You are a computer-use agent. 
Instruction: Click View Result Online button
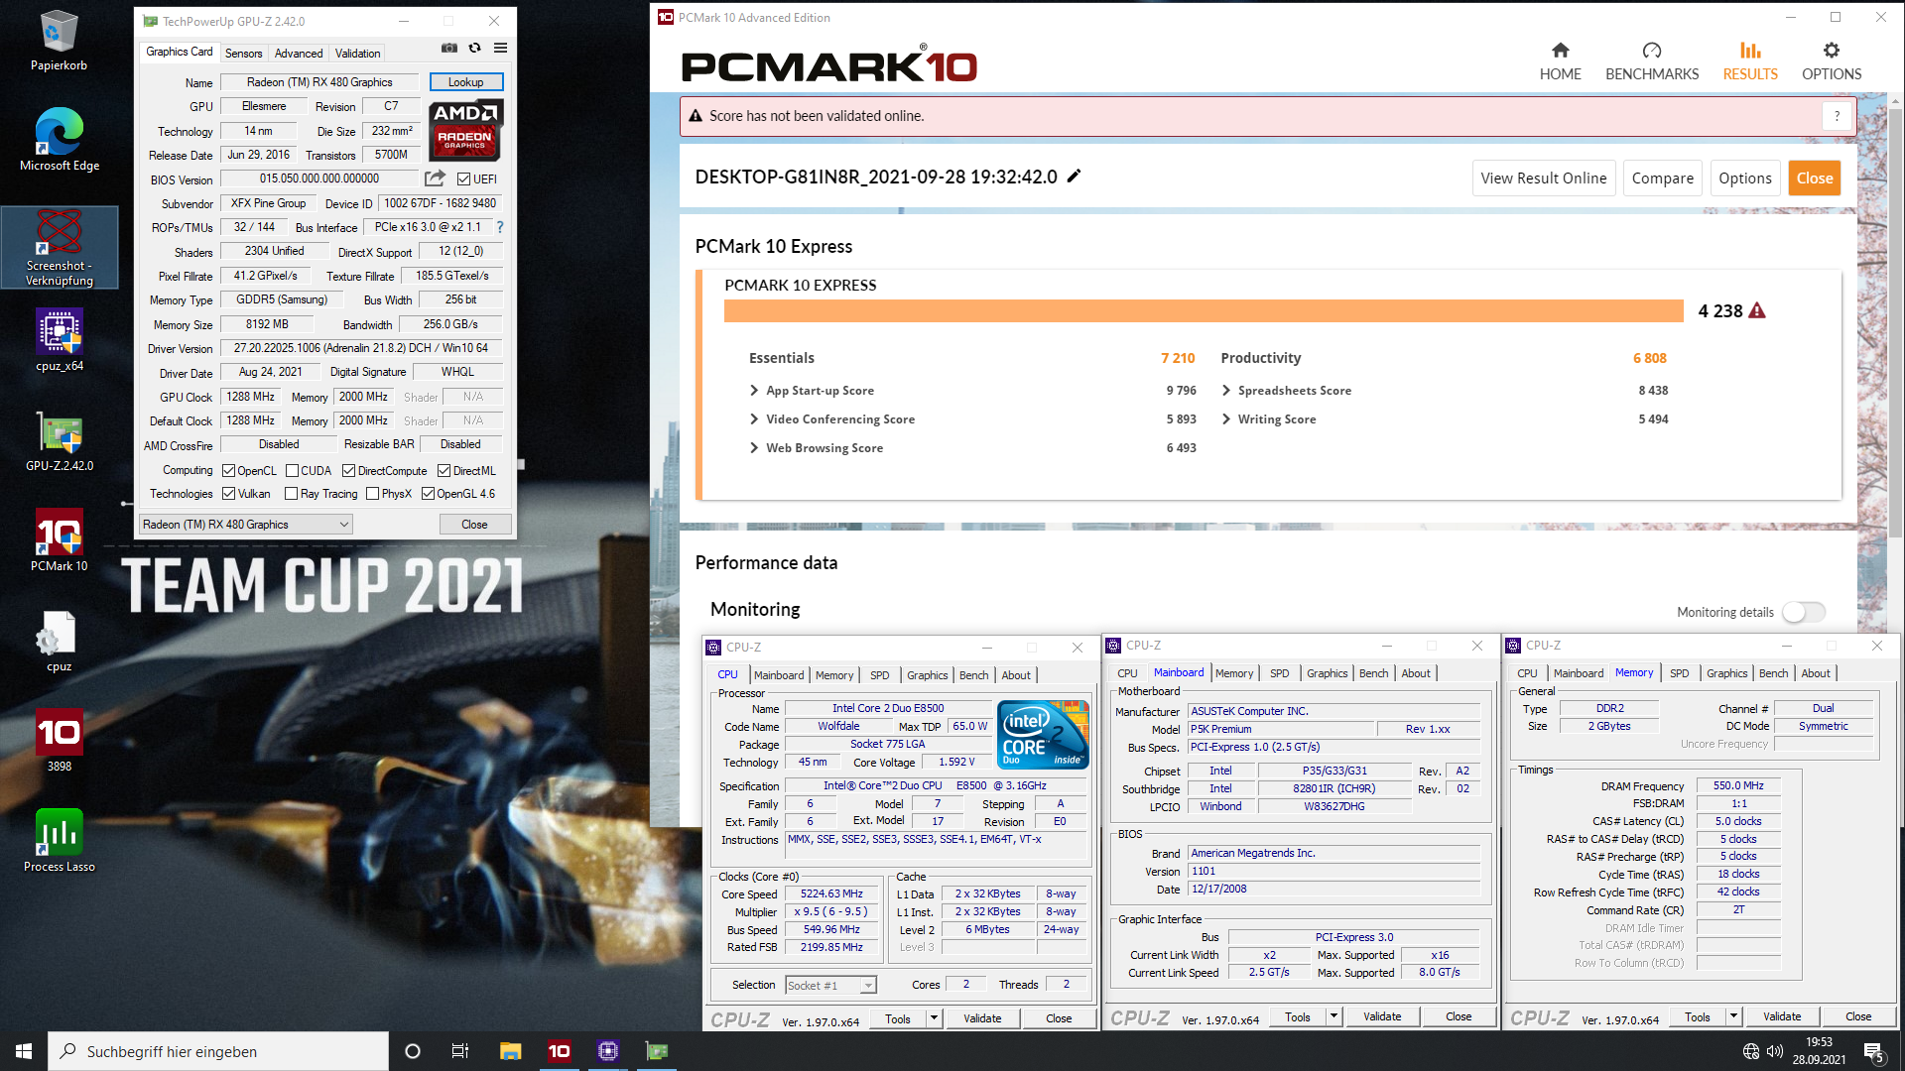1544,178
